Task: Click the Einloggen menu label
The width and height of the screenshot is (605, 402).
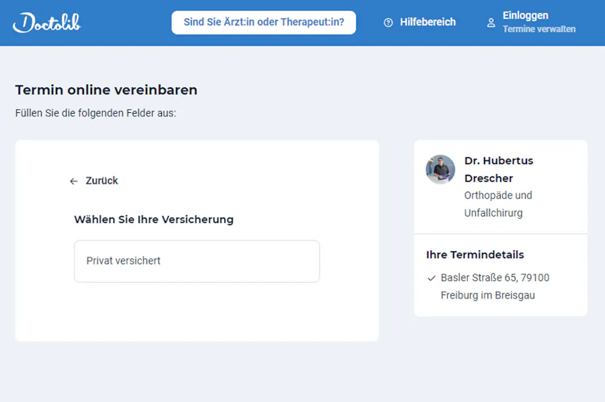Action: [x=525, y=15]
